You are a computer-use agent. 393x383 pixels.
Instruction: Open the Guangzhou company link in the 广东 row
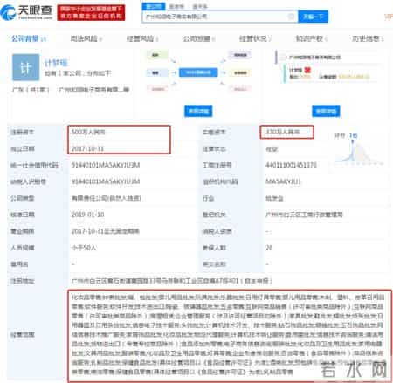(93, 90)
